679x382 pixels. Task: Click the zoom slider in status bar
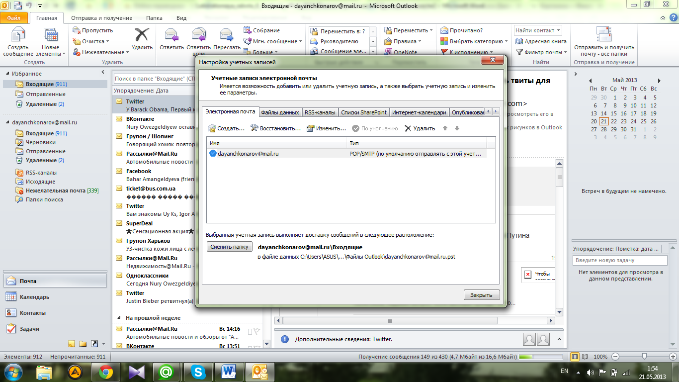click(645, 357)
